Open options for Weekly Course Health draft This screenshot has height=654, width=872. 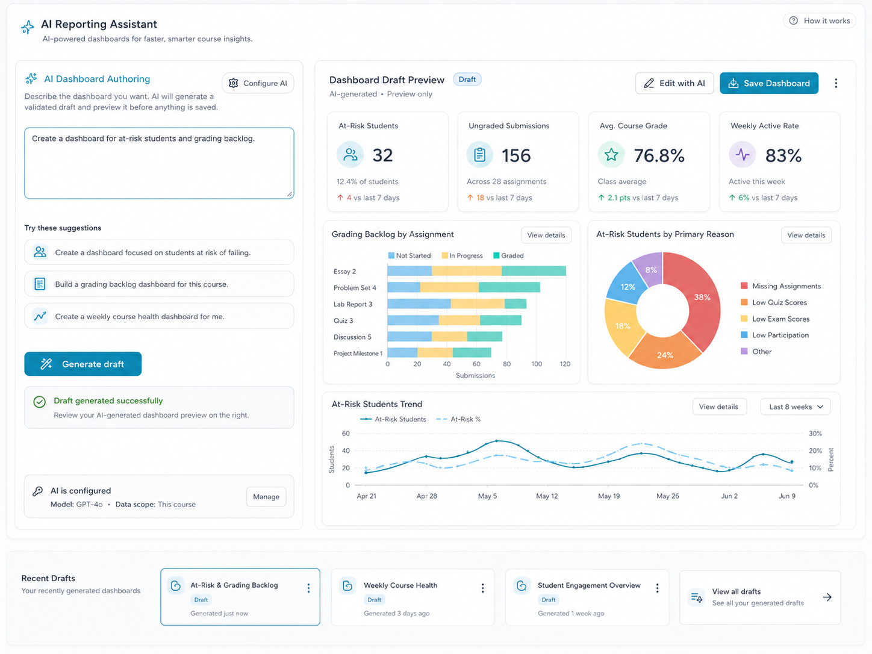482,588
